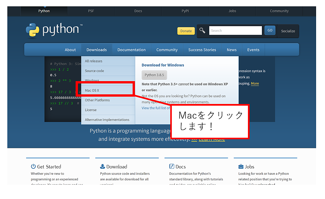Select All releases from Downloads menu
The height and width of the screenshot is (199, 325).
(x=108, y=61)
